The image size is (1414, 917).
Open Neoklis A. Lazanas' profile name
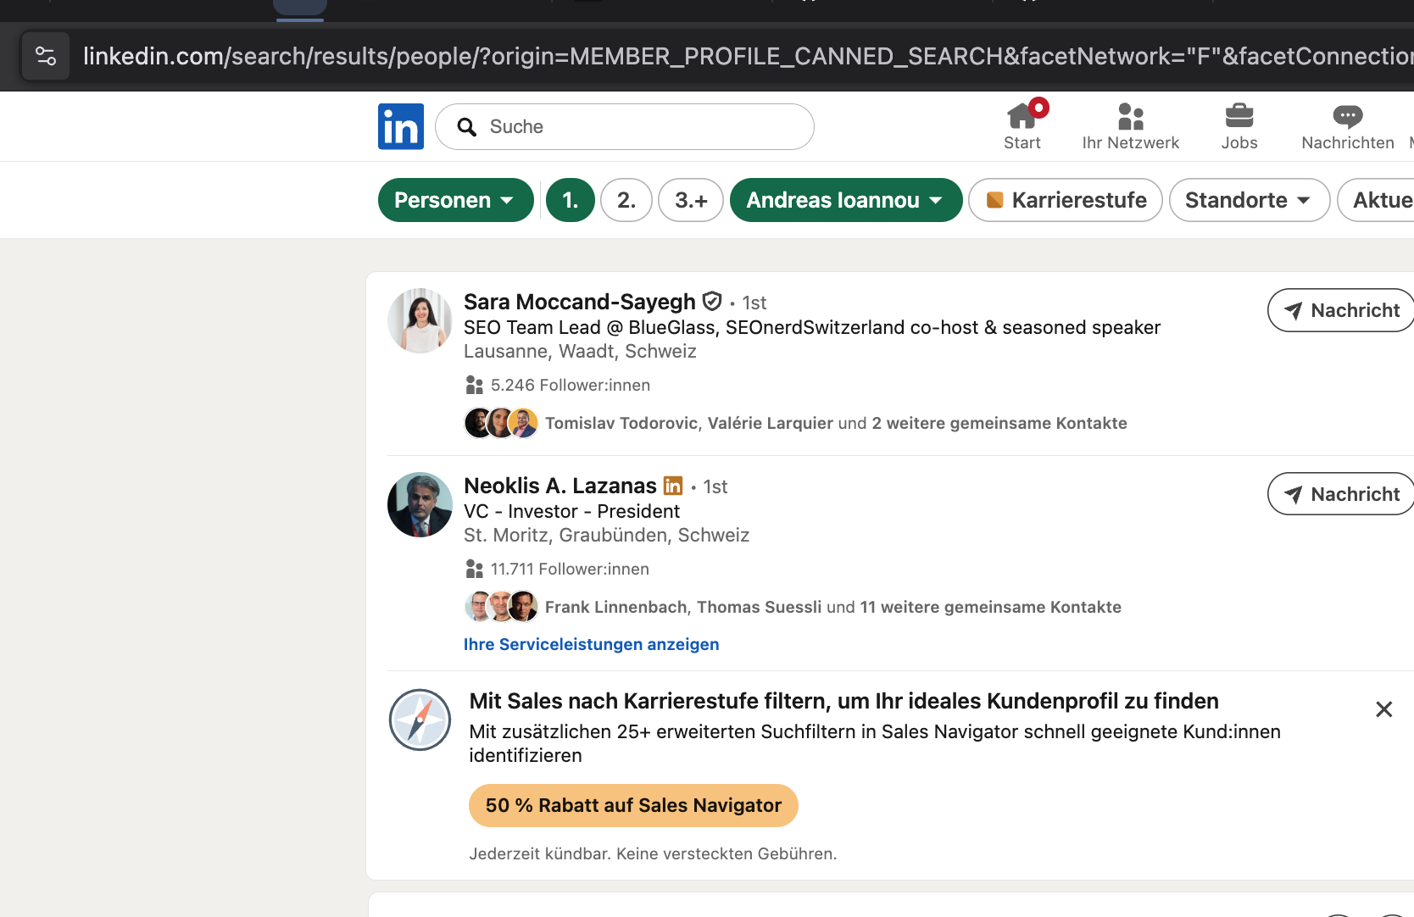point(560,486)
